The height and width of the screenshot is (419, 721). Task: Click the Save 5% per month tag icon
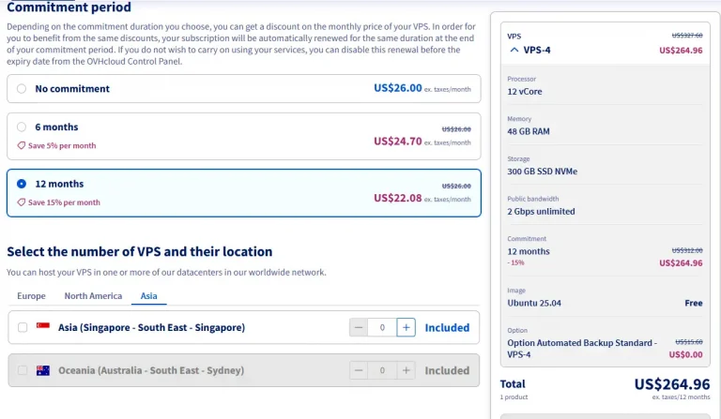[x=22, y=145]
